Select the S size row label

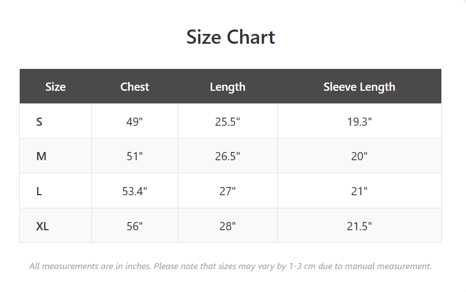[x=39, y=121]
